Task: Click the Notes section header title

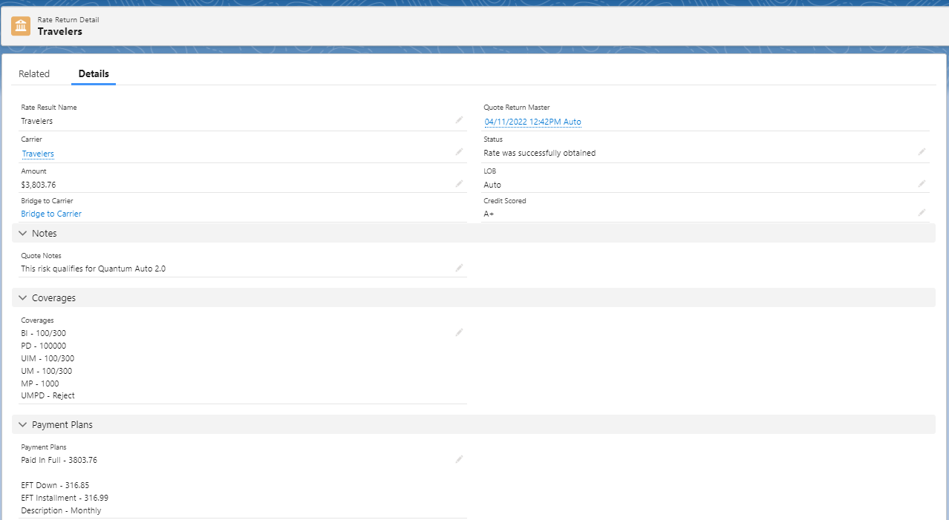Action: click(x=45, y=234)
